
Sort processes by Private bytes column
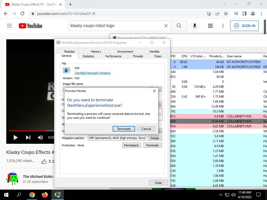[x=216, y=56]
